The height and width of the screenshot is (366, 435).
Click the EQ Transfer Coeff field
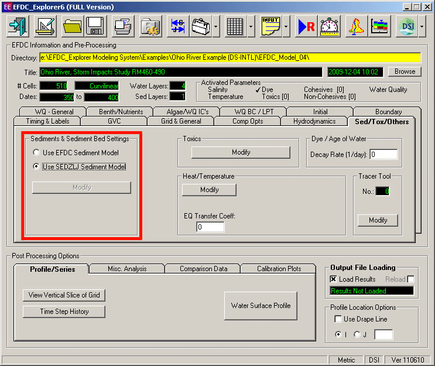210,227
